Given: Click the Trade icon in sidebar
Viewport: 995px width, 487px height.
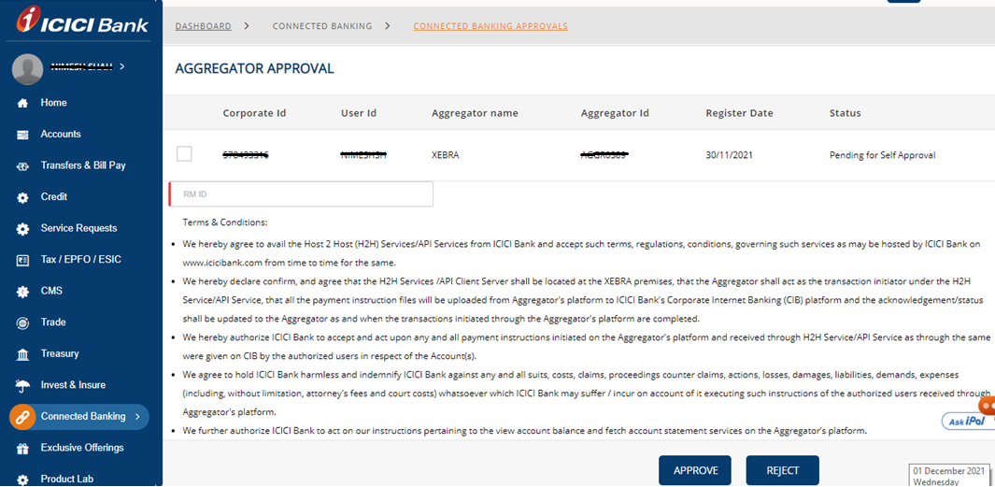Looking at the screenshot, I should (22, 322).
